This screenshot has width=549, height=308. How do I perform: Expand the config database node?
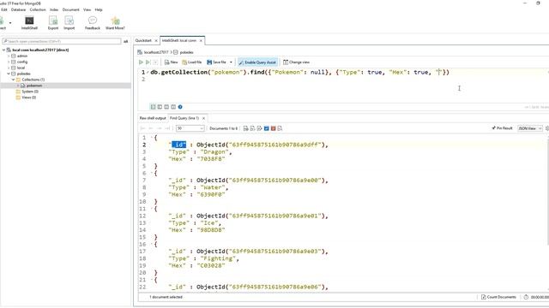tap(9, 62)
